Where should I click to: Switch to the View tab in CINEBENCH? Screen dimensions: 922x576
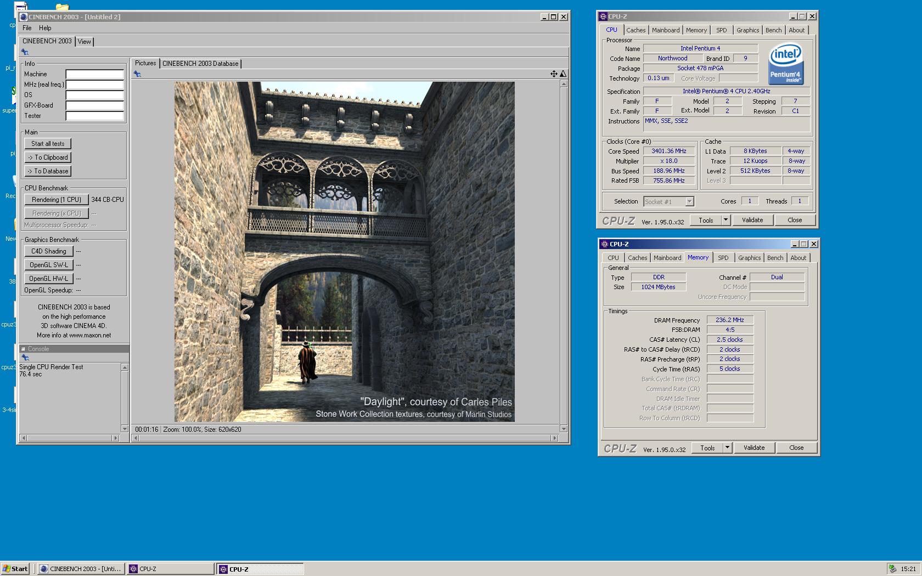click(x=84, y=42)
